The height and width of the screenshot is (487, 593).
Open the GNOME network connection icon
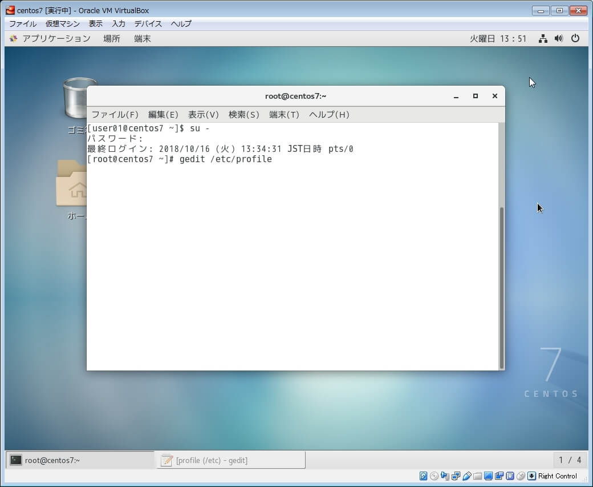tap(543, 39)
